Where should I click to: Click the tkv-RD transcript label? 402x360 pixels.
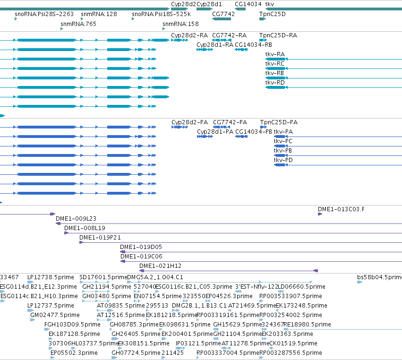coord(275,83)
